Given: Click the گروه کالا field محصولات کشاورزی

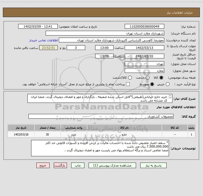Looking at the screenshot, I should (x=101, y=116).
